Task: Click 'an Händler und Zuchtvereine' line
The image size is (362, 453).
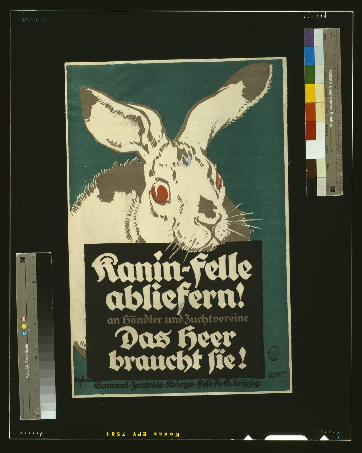Action: coord(177,320)
